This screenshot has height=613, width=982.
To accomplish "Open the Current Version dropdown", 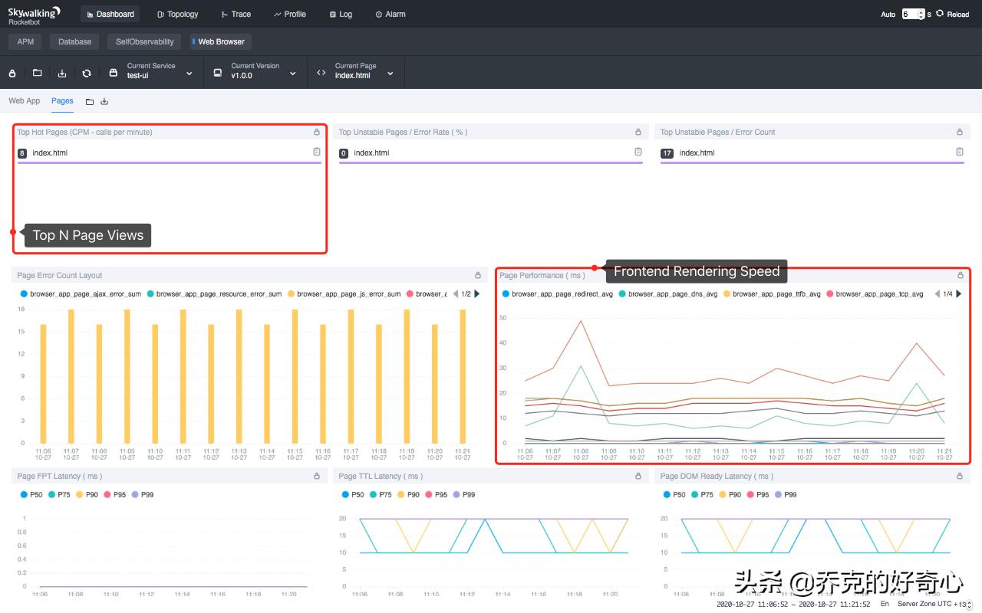I will coord(292,73).
